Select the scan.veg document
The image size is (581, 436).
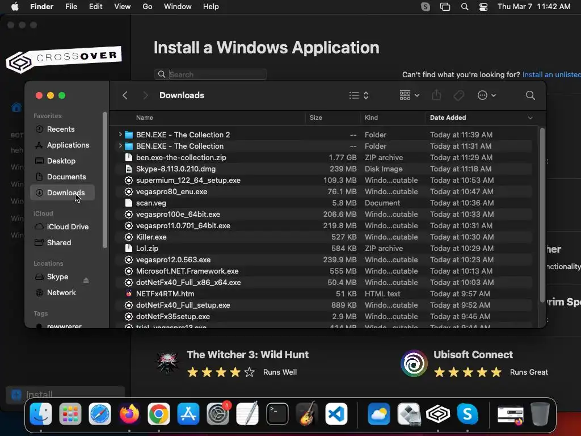point(324,203)
